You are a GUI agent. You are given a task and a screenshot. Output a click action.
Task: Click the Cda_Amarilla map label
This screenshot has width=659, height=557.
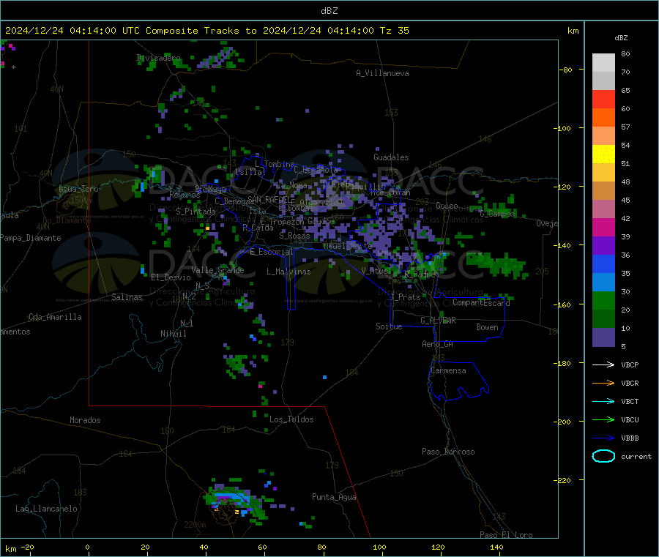pyautogui.click(x=55, y=317)
